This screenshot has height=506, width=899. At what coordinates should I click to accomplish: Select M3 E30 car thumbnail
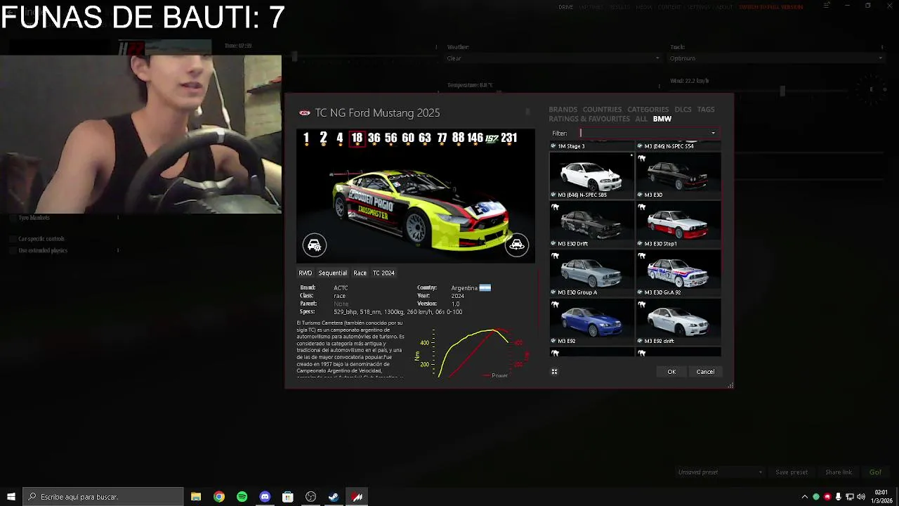pos(678,176)
